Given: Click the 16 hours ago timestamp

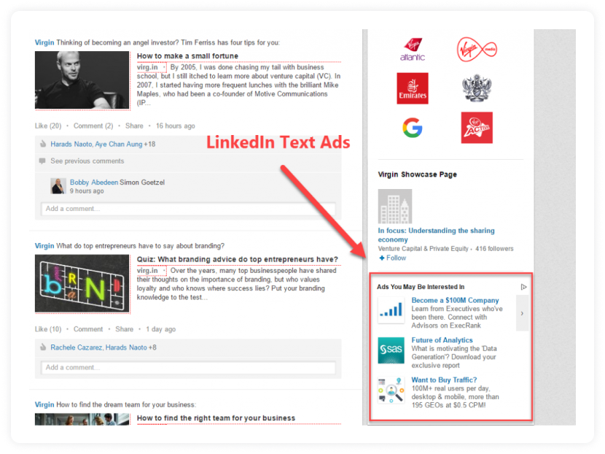Looking at the screenshot, I should tap(176, 126).
